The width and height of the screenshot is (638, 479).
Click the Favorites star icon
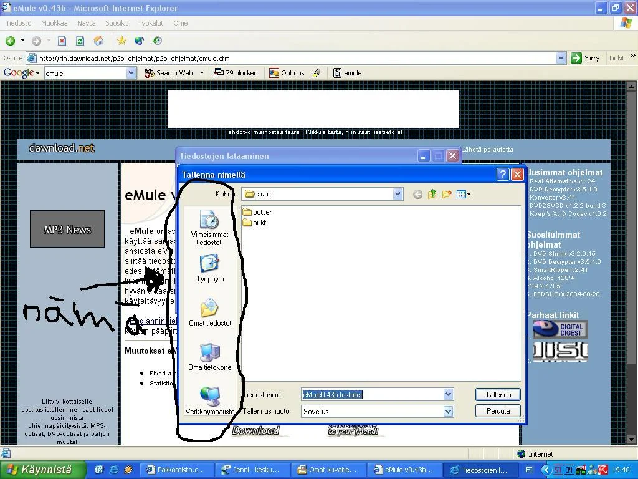121,41
